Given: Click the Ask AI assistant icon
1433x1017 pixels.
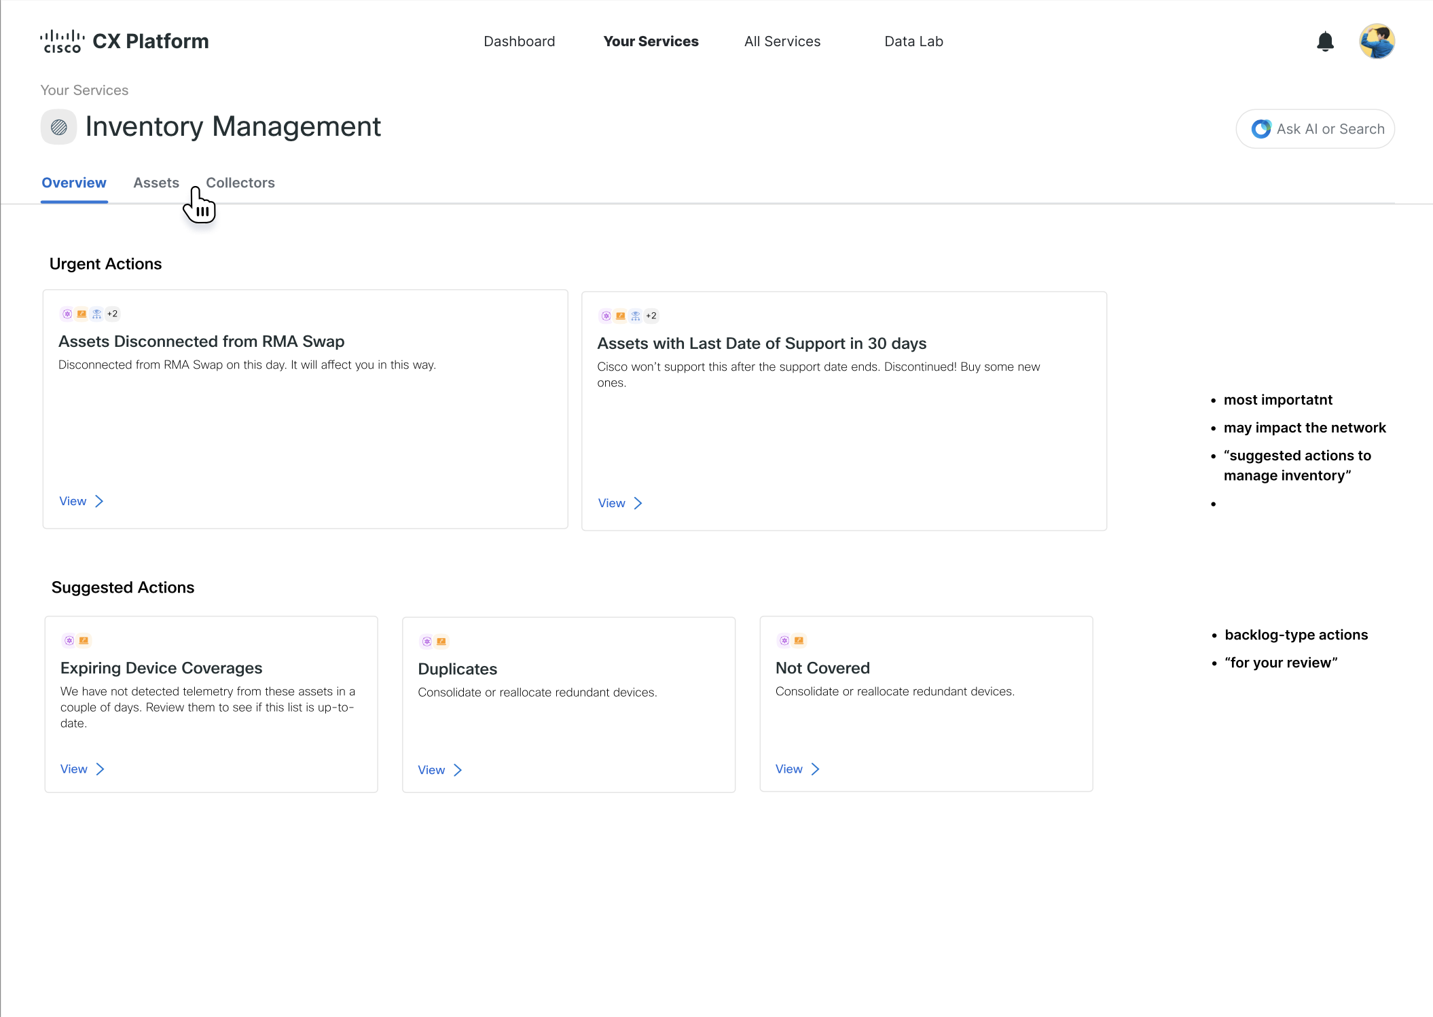Looking at the screenshot, I should [1260, 129].
